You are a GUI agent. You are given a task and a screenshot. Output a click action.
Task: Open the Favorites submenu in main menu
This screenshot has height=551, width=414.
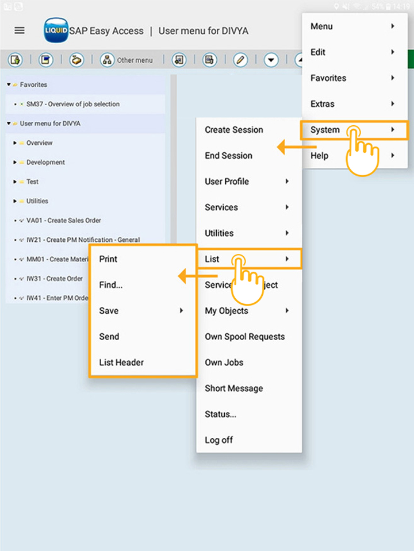355,78
